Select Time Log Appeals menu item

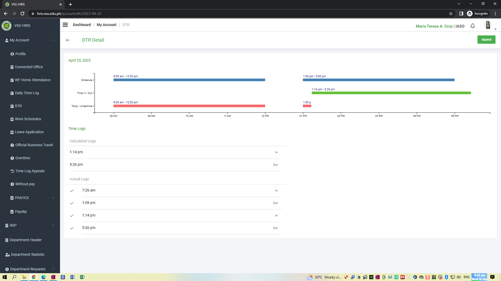[30, 171]
